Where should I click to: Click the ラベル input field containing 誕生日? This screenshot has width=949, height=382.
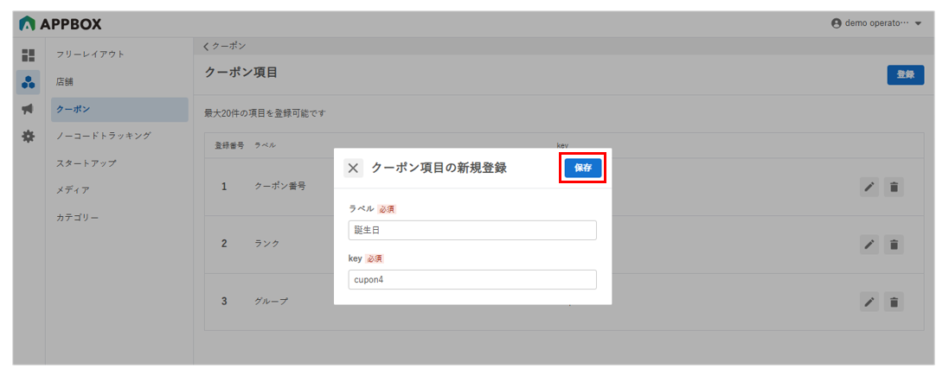[472, 230]
